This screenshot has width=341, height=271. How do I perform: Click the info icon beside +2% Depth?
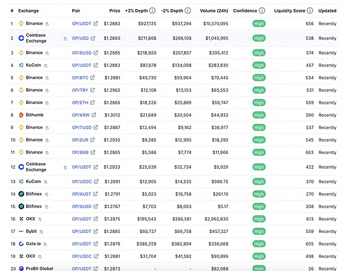tap(152, 11)
